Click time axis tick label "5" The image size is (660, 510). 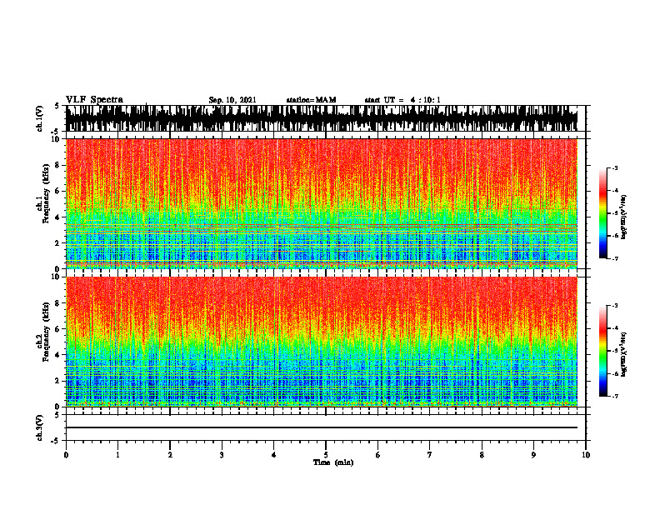click(x=326, y=455)
